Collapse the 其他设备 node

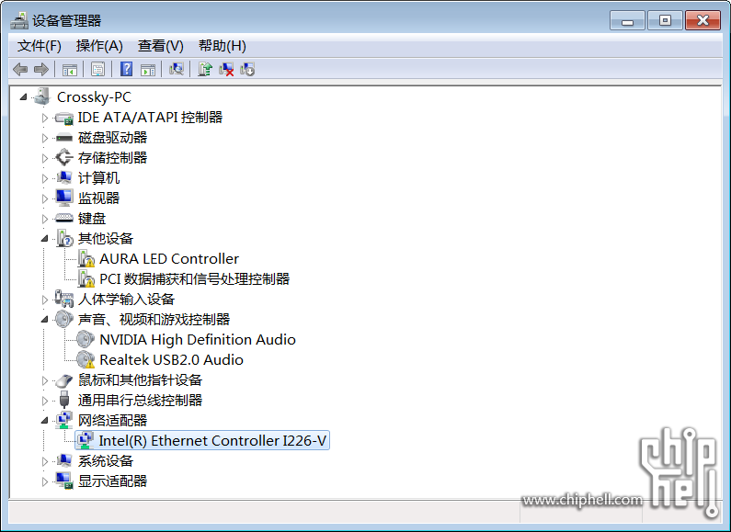coord(45,239)
